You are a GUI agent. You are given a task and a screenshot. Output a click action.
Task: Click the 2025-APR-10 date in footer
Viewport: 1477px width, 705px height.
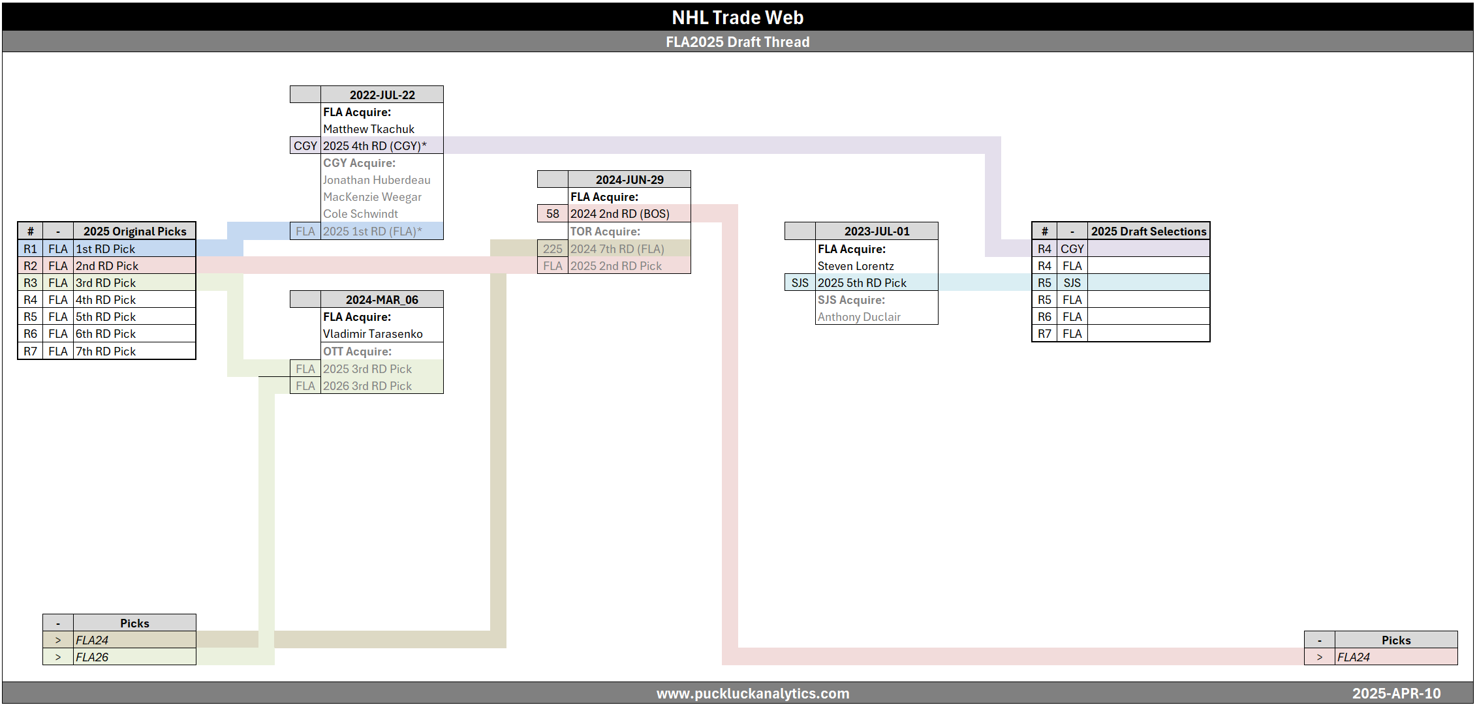click(x=1396, y=693)
